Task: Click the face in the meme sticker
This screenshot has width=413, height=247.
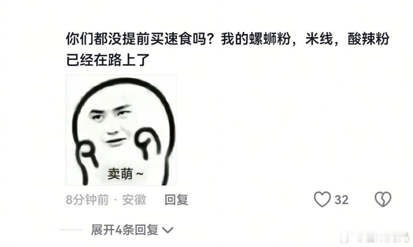Action: (x=111, y=125)
